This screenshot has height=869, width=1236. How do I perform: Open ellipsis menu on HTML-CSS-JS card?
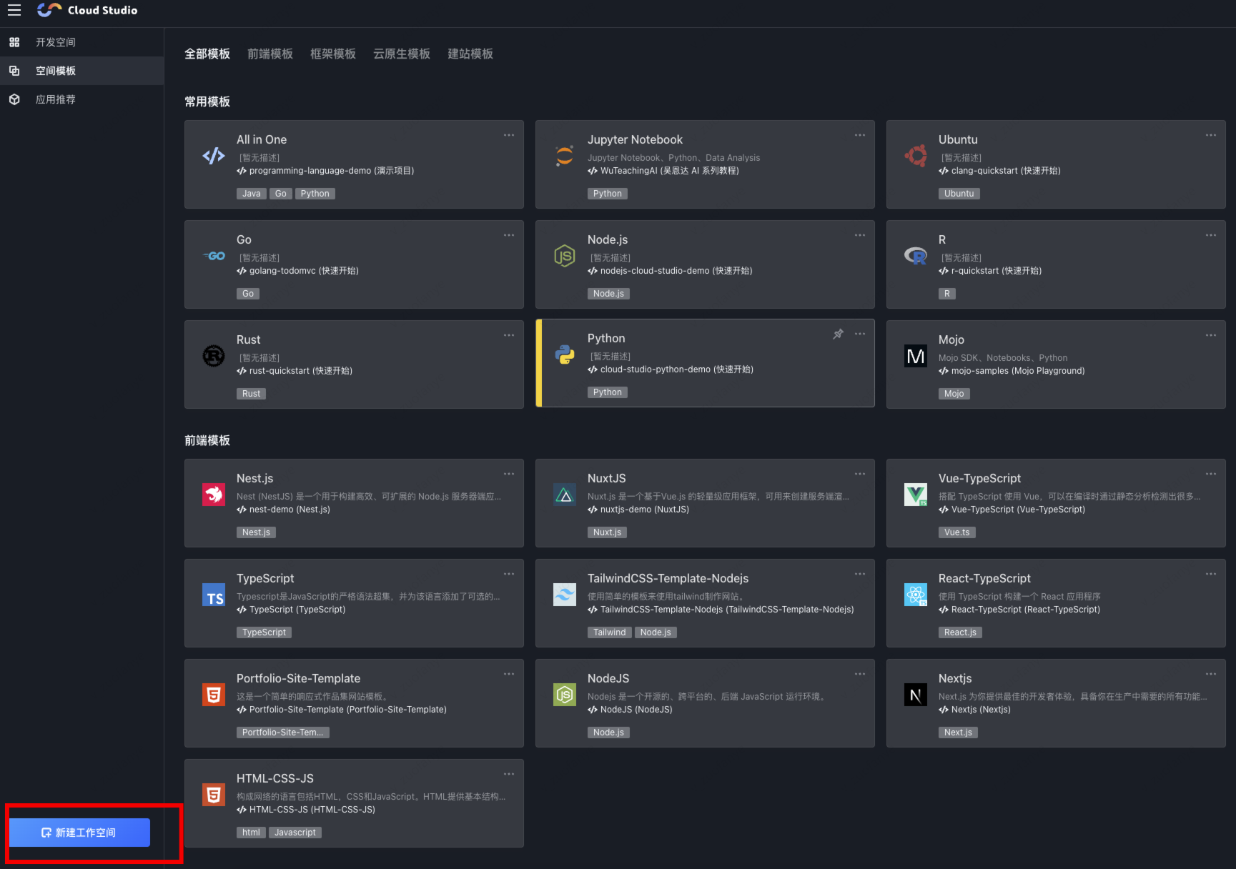[x=509, y=774]
